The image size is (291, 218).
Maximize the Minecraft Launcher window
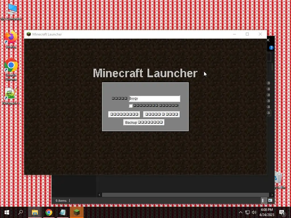[247, 34]
